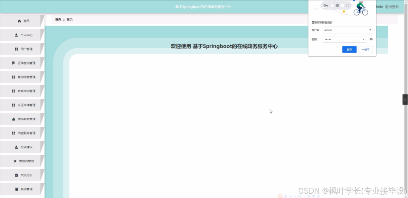
Task: Open the 查询信息管理 menu item
Action: (x=22, y=77)
